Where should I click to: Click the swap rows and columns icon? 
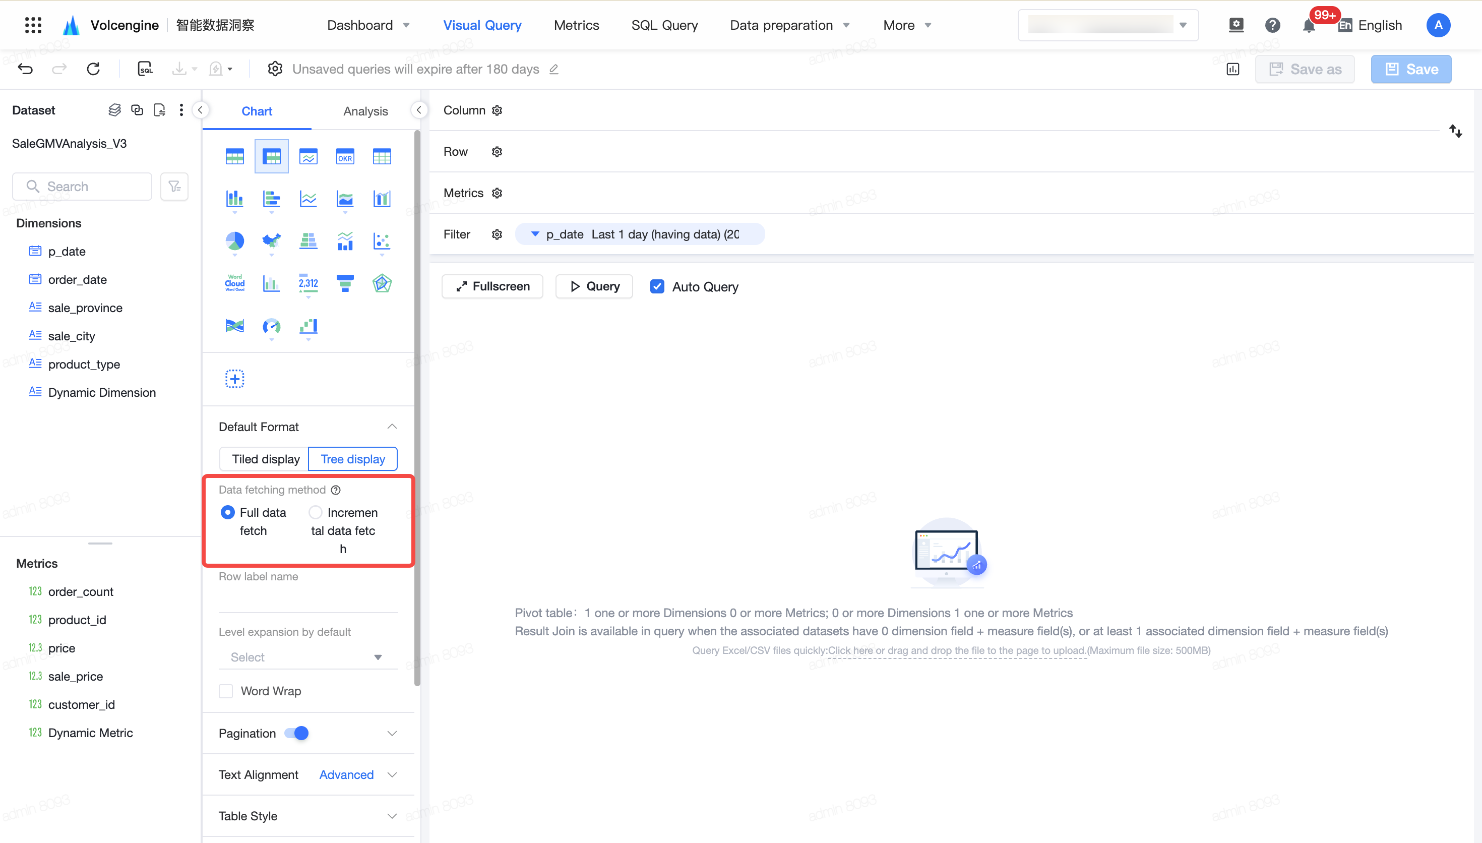(x=1455, y=132)
